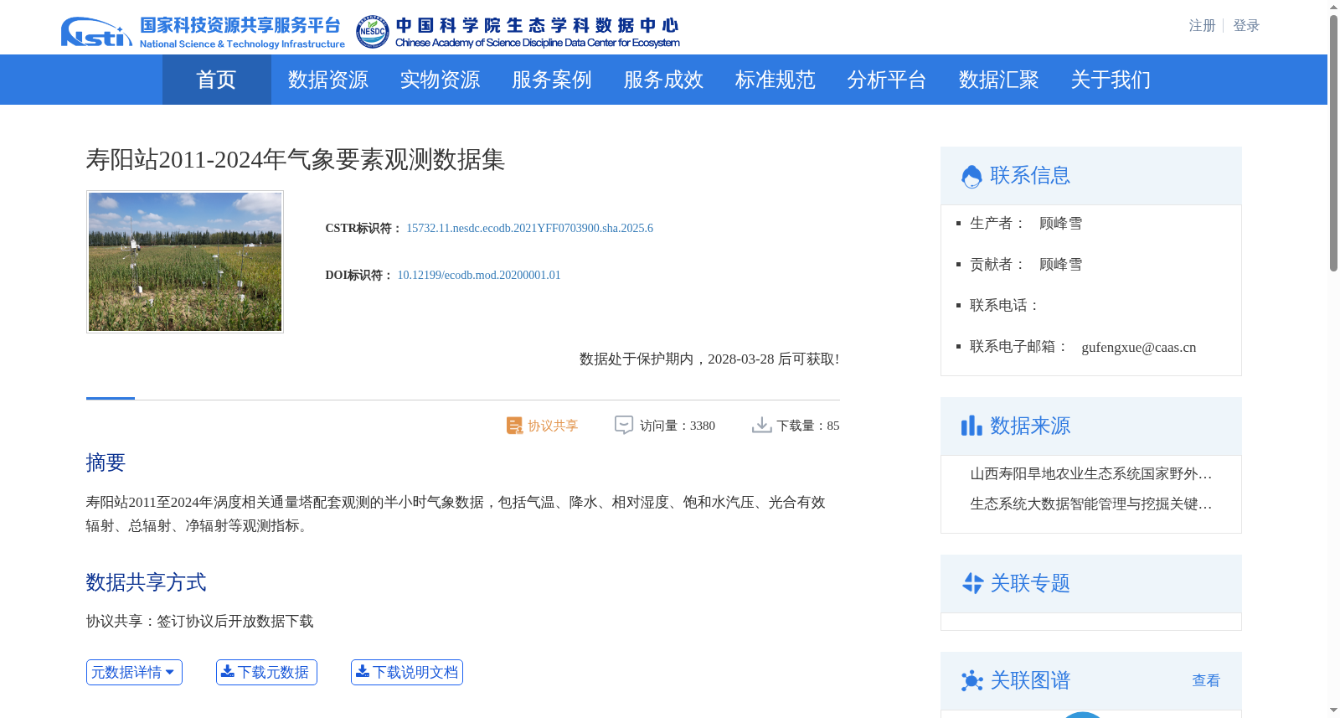Go to 服务成效 in navigation

pos(663,80)
